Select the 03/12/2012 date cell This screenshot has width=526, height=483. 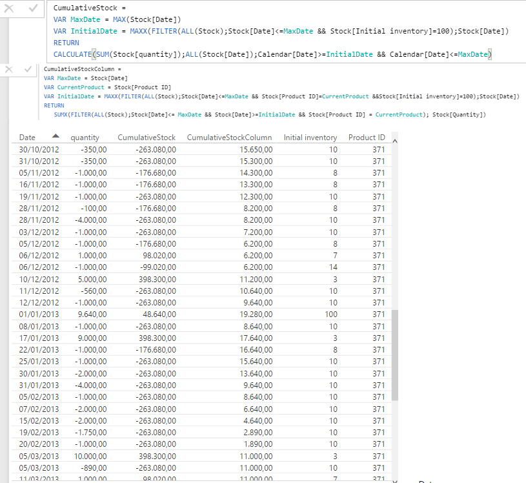tap(39, 232)
